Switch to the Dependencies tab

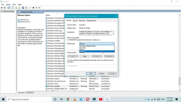(91, 21)
